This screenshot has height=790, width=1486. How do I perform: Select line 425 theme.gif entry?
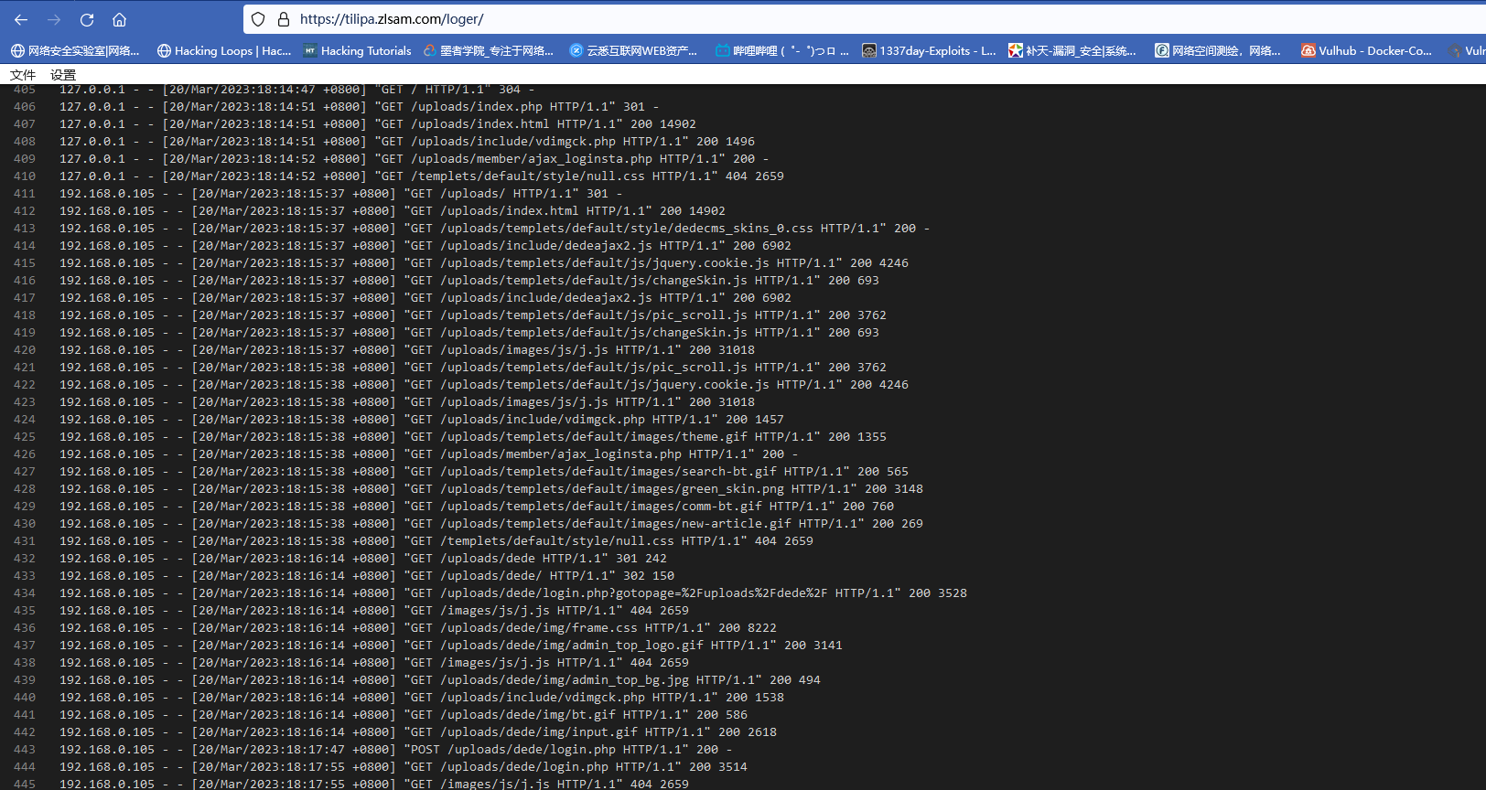click(x=473, y=437)
